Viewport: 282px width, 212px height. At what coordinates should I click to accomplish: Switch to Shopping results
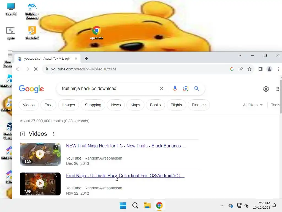[x=93, y=105]
